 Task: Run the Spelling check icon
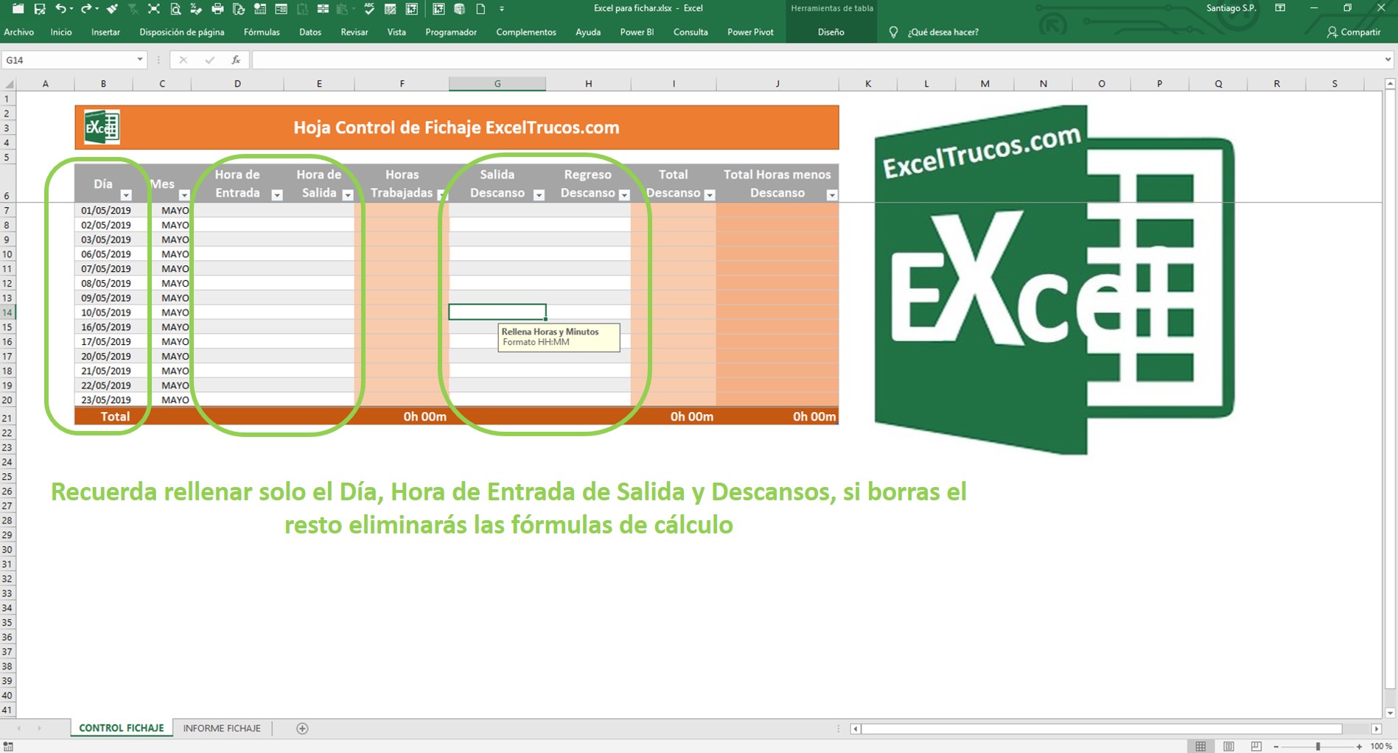point(368,10)
